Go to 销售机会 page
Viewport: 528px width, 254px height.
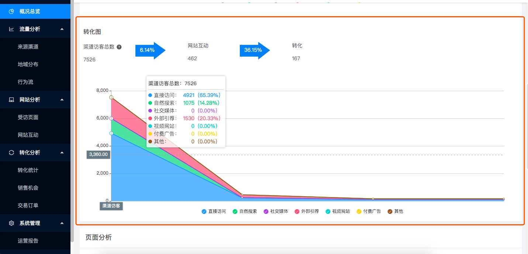click(x=28, y=188)
